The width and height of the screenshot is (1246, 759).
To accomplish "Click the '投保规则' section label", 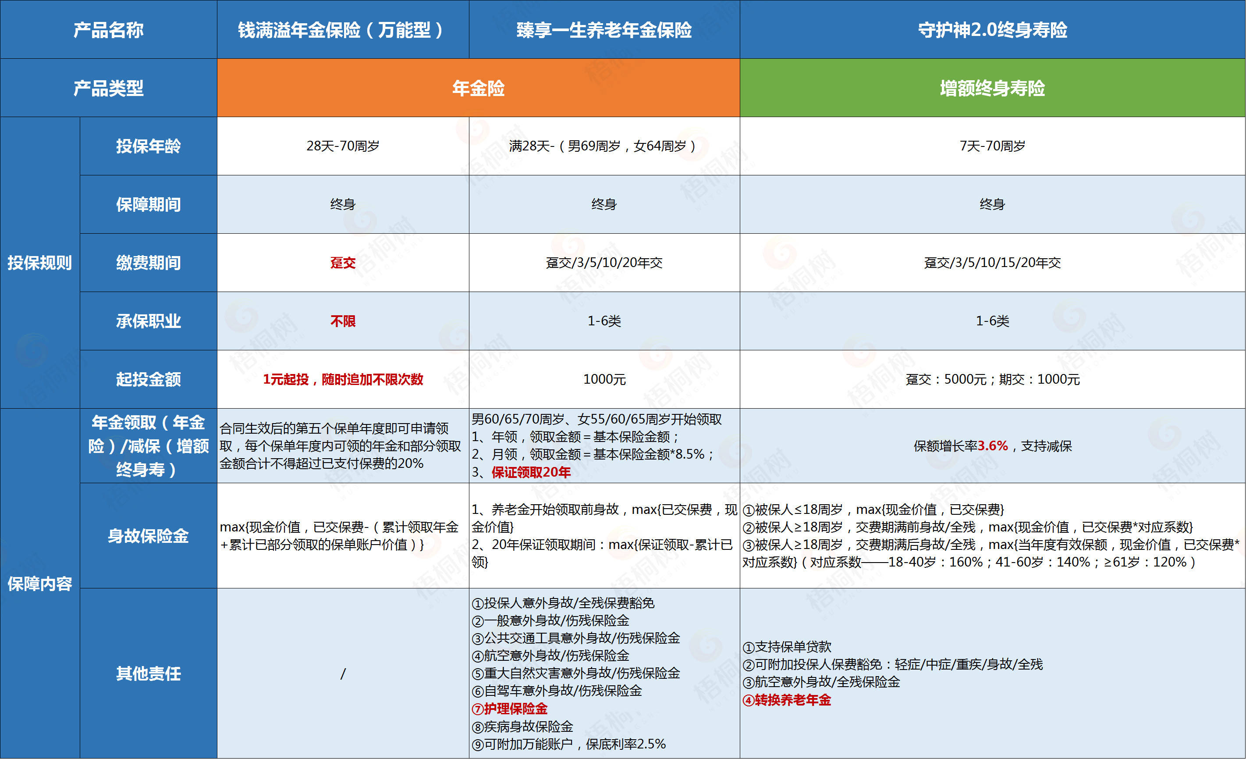I will click(x=39, y=263).
